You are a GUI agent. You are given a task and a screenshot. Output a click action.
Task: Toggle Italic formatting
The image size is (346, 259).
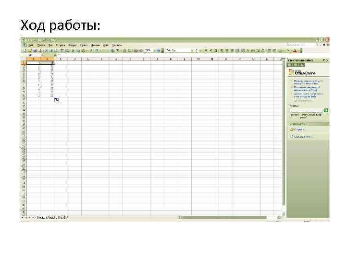[210, 50]
